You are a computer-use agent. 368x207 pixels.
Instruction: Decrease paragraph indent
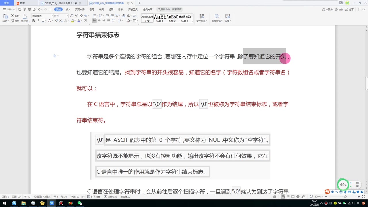pyautogui.click(x=107, y=16)
